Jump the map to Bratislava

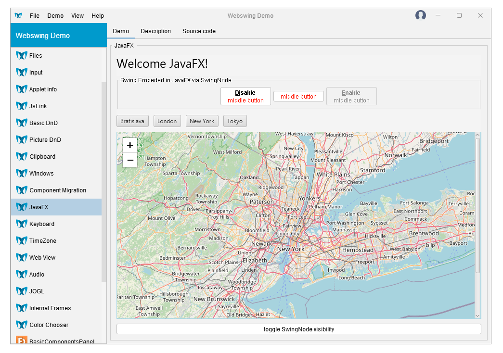click(132, 121)
